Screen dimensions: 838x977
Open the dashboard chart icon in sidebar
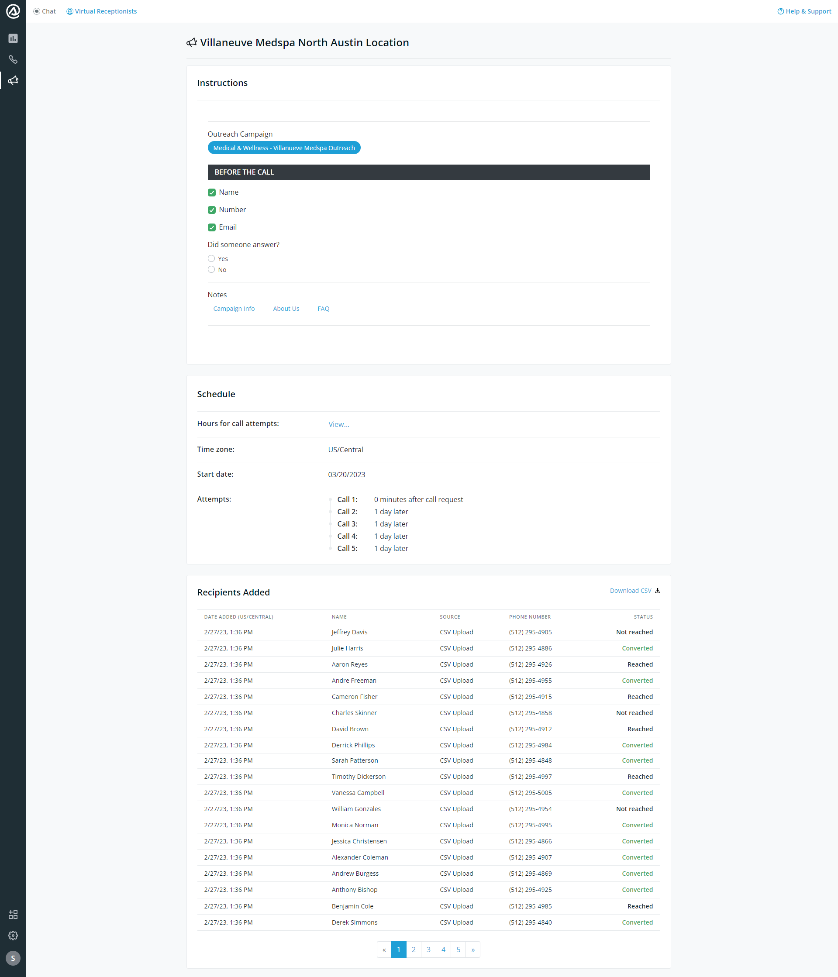pyautogui.click(x=13, y=39)
